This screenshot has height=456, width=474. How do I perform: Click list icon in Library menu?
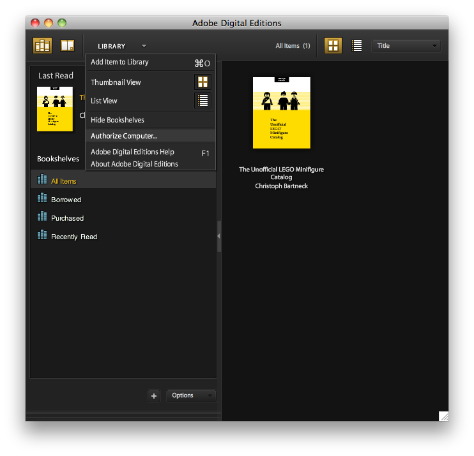pyautogui.click(x=203, y=101)
